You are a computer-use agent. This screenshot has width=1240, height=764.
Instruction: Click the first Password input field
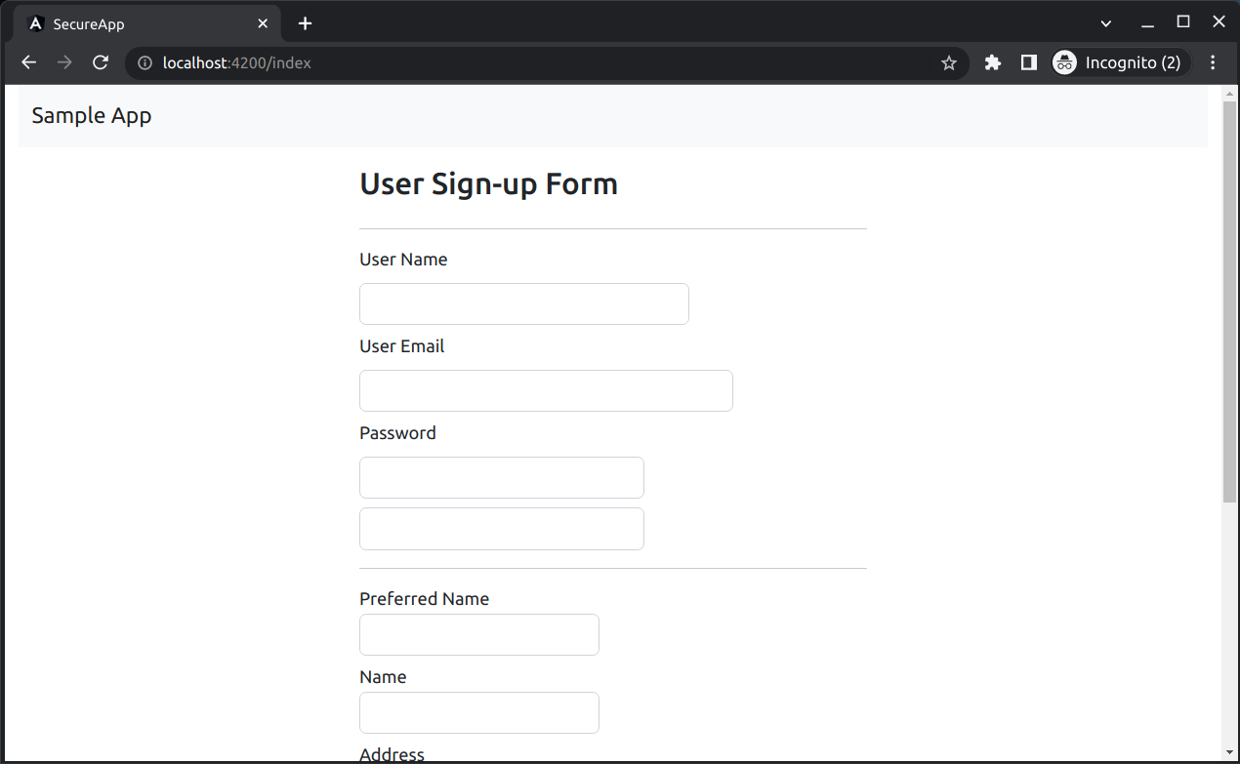[501, 477]
